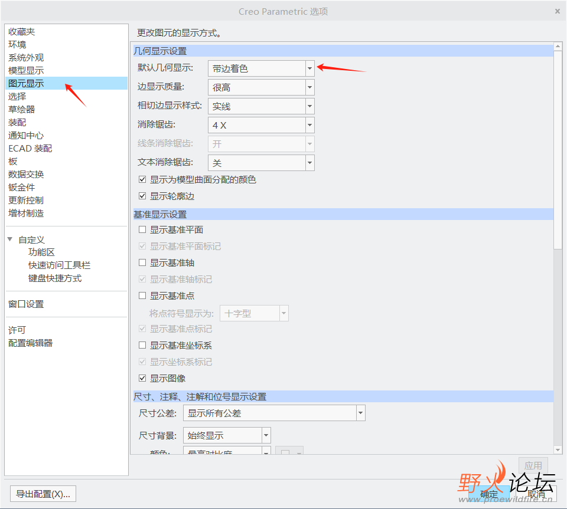
Task: Open the ECAD 装配 options
Action: pos(30,149)
